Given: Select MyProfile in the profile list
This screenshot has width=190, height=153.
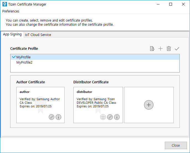Looking at the screenshot, I should point(24,57).
